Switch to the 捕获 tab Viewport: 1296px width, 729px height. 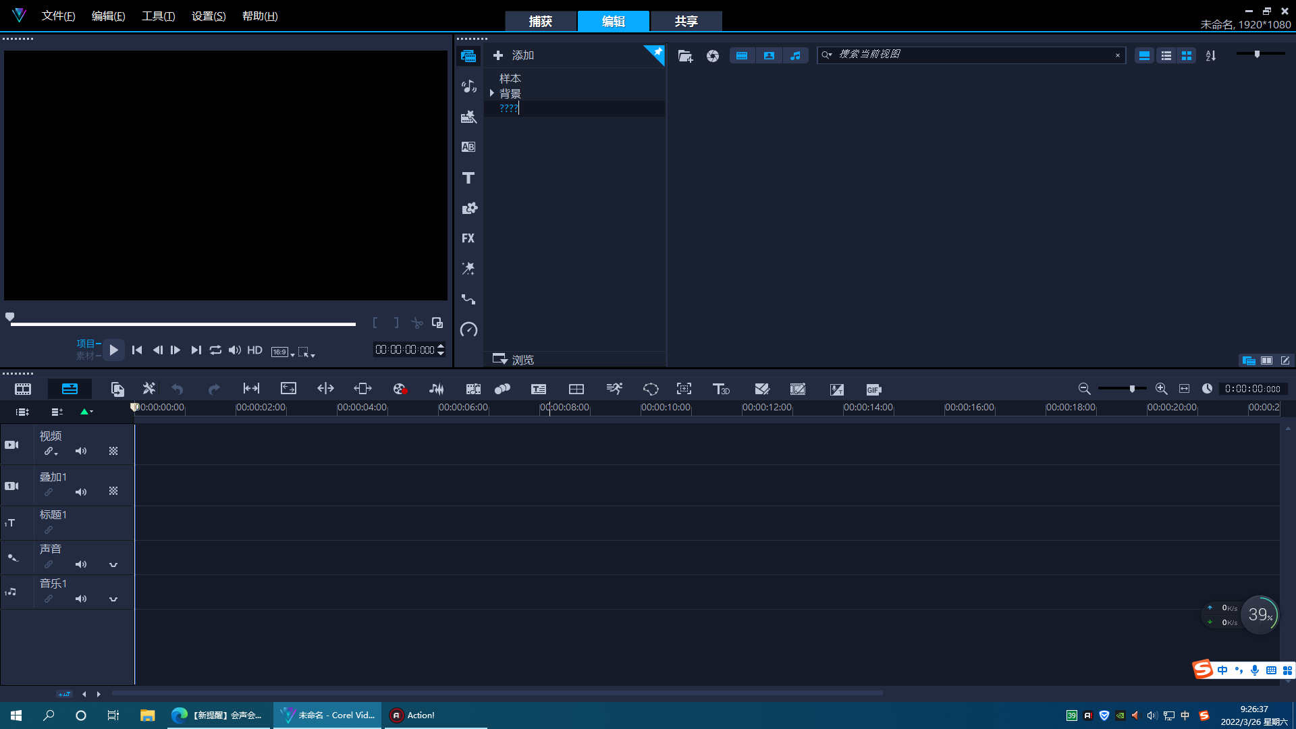point(541,21)
